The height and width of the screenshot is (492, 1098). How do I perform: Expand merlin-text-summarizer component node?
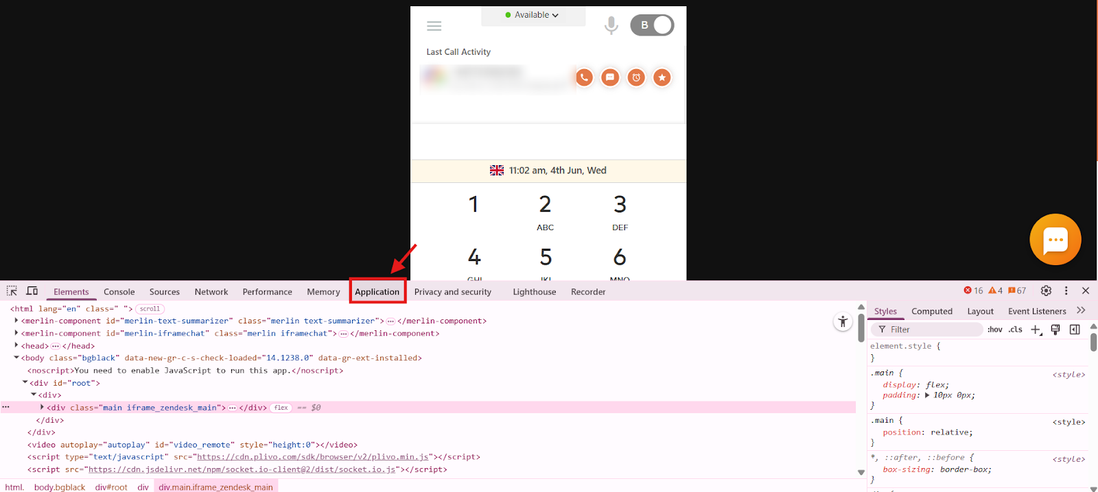(x=16, y=321)
